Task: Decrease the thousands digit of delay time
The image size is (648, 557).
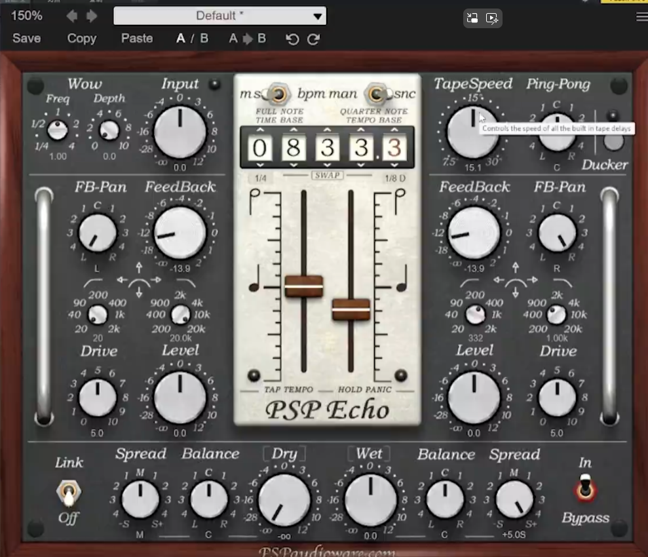Action: click(x=260, y=165)
